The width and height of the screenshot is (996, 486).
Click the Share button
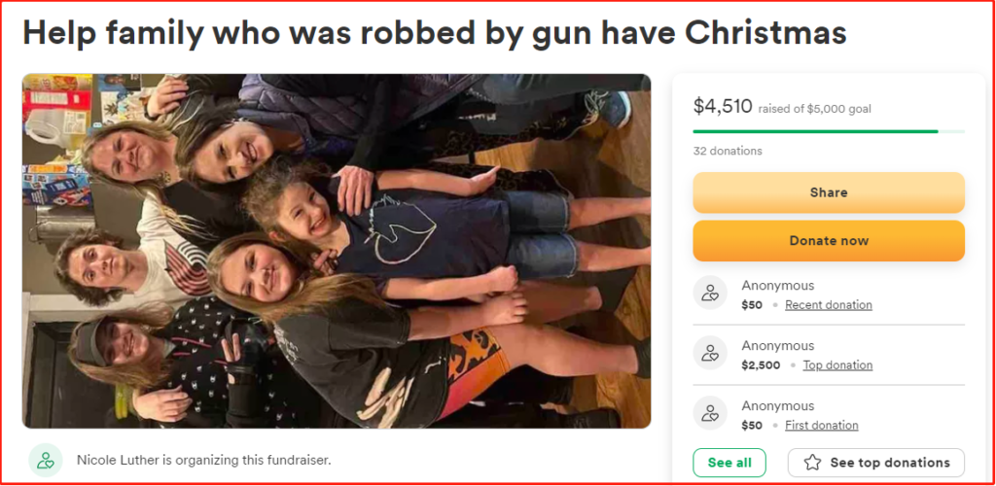[829, 192]
